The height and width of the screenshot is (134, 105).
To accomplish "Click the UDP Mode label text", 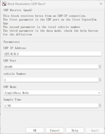I will pyautogui.click(x=10, y=87).
